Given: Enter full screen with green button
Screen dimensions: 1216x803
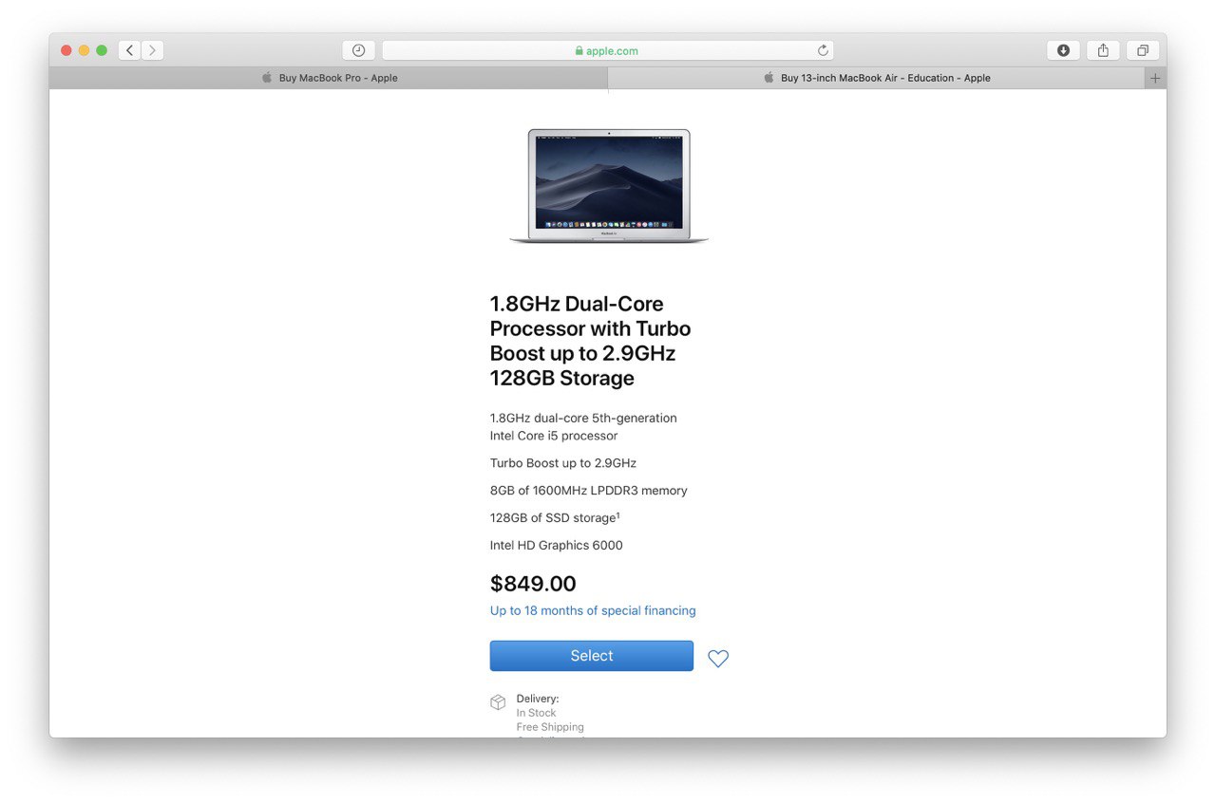Looking at the screenshot, I should [x=102, y=50].
